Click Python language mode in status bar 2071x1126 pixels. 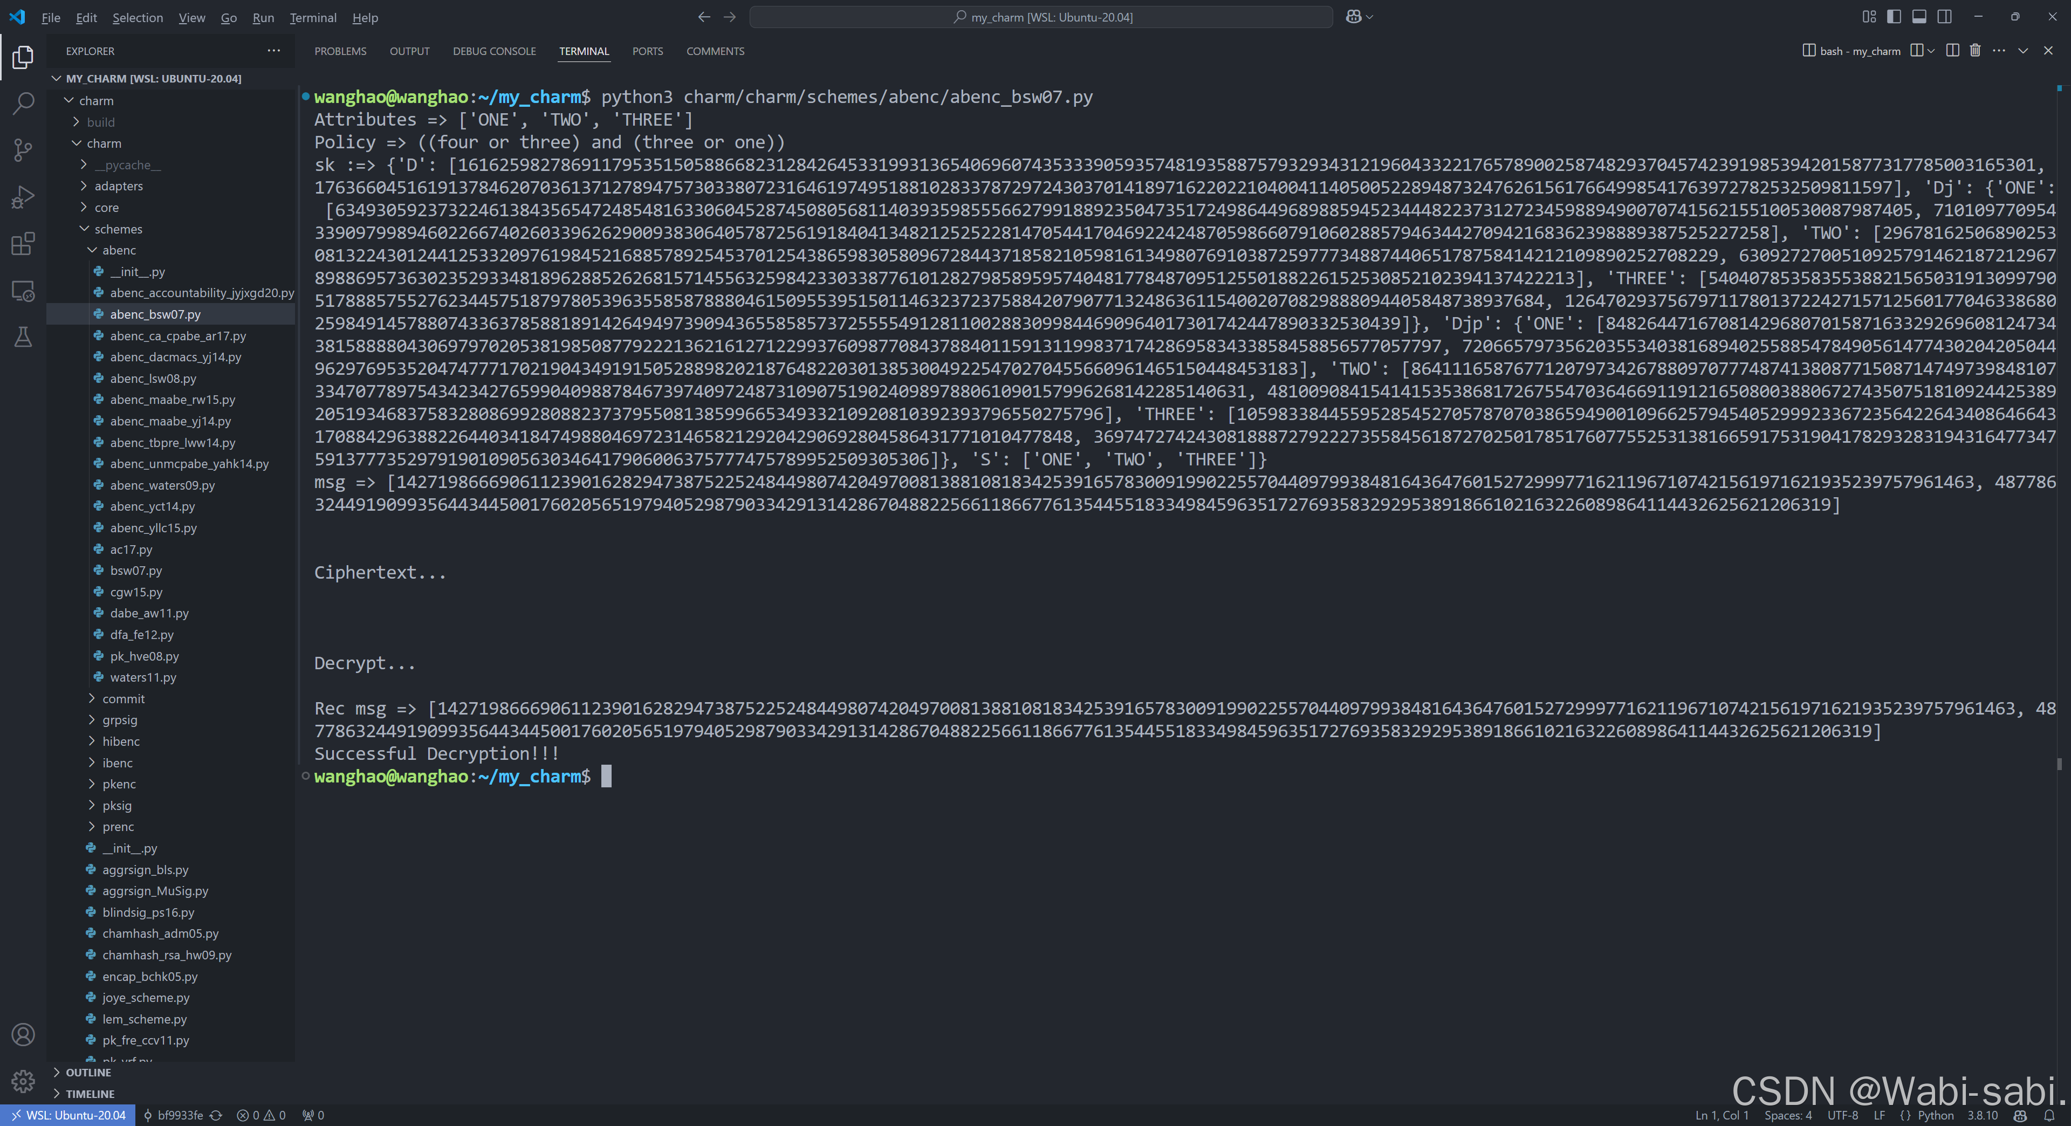click(1935, 1115)
